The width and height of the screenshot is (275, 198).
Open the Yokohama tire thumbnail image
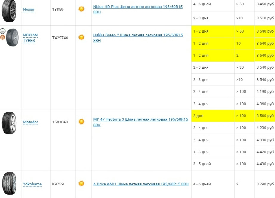(9, 184)
